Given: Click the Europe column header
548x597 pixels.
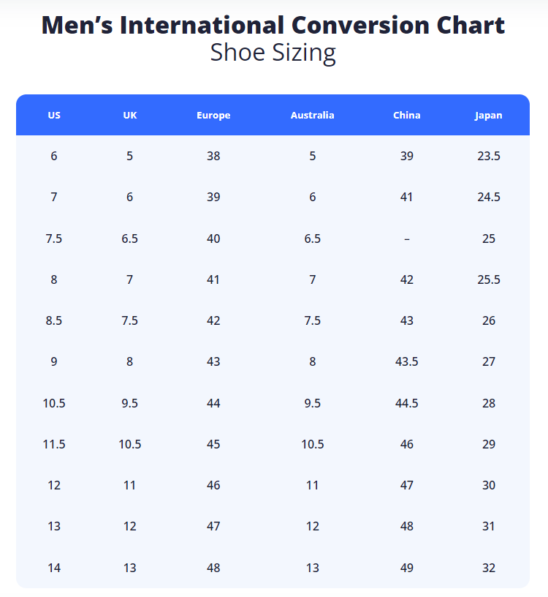Looking at the screenshot, I should click(x=213, y=116).
